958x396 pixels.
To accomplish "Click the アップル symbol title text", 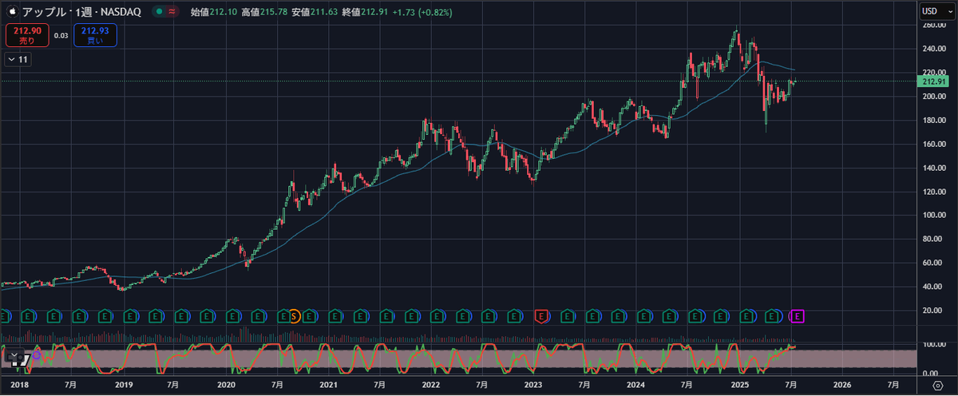I will click(x=44, y=12).
